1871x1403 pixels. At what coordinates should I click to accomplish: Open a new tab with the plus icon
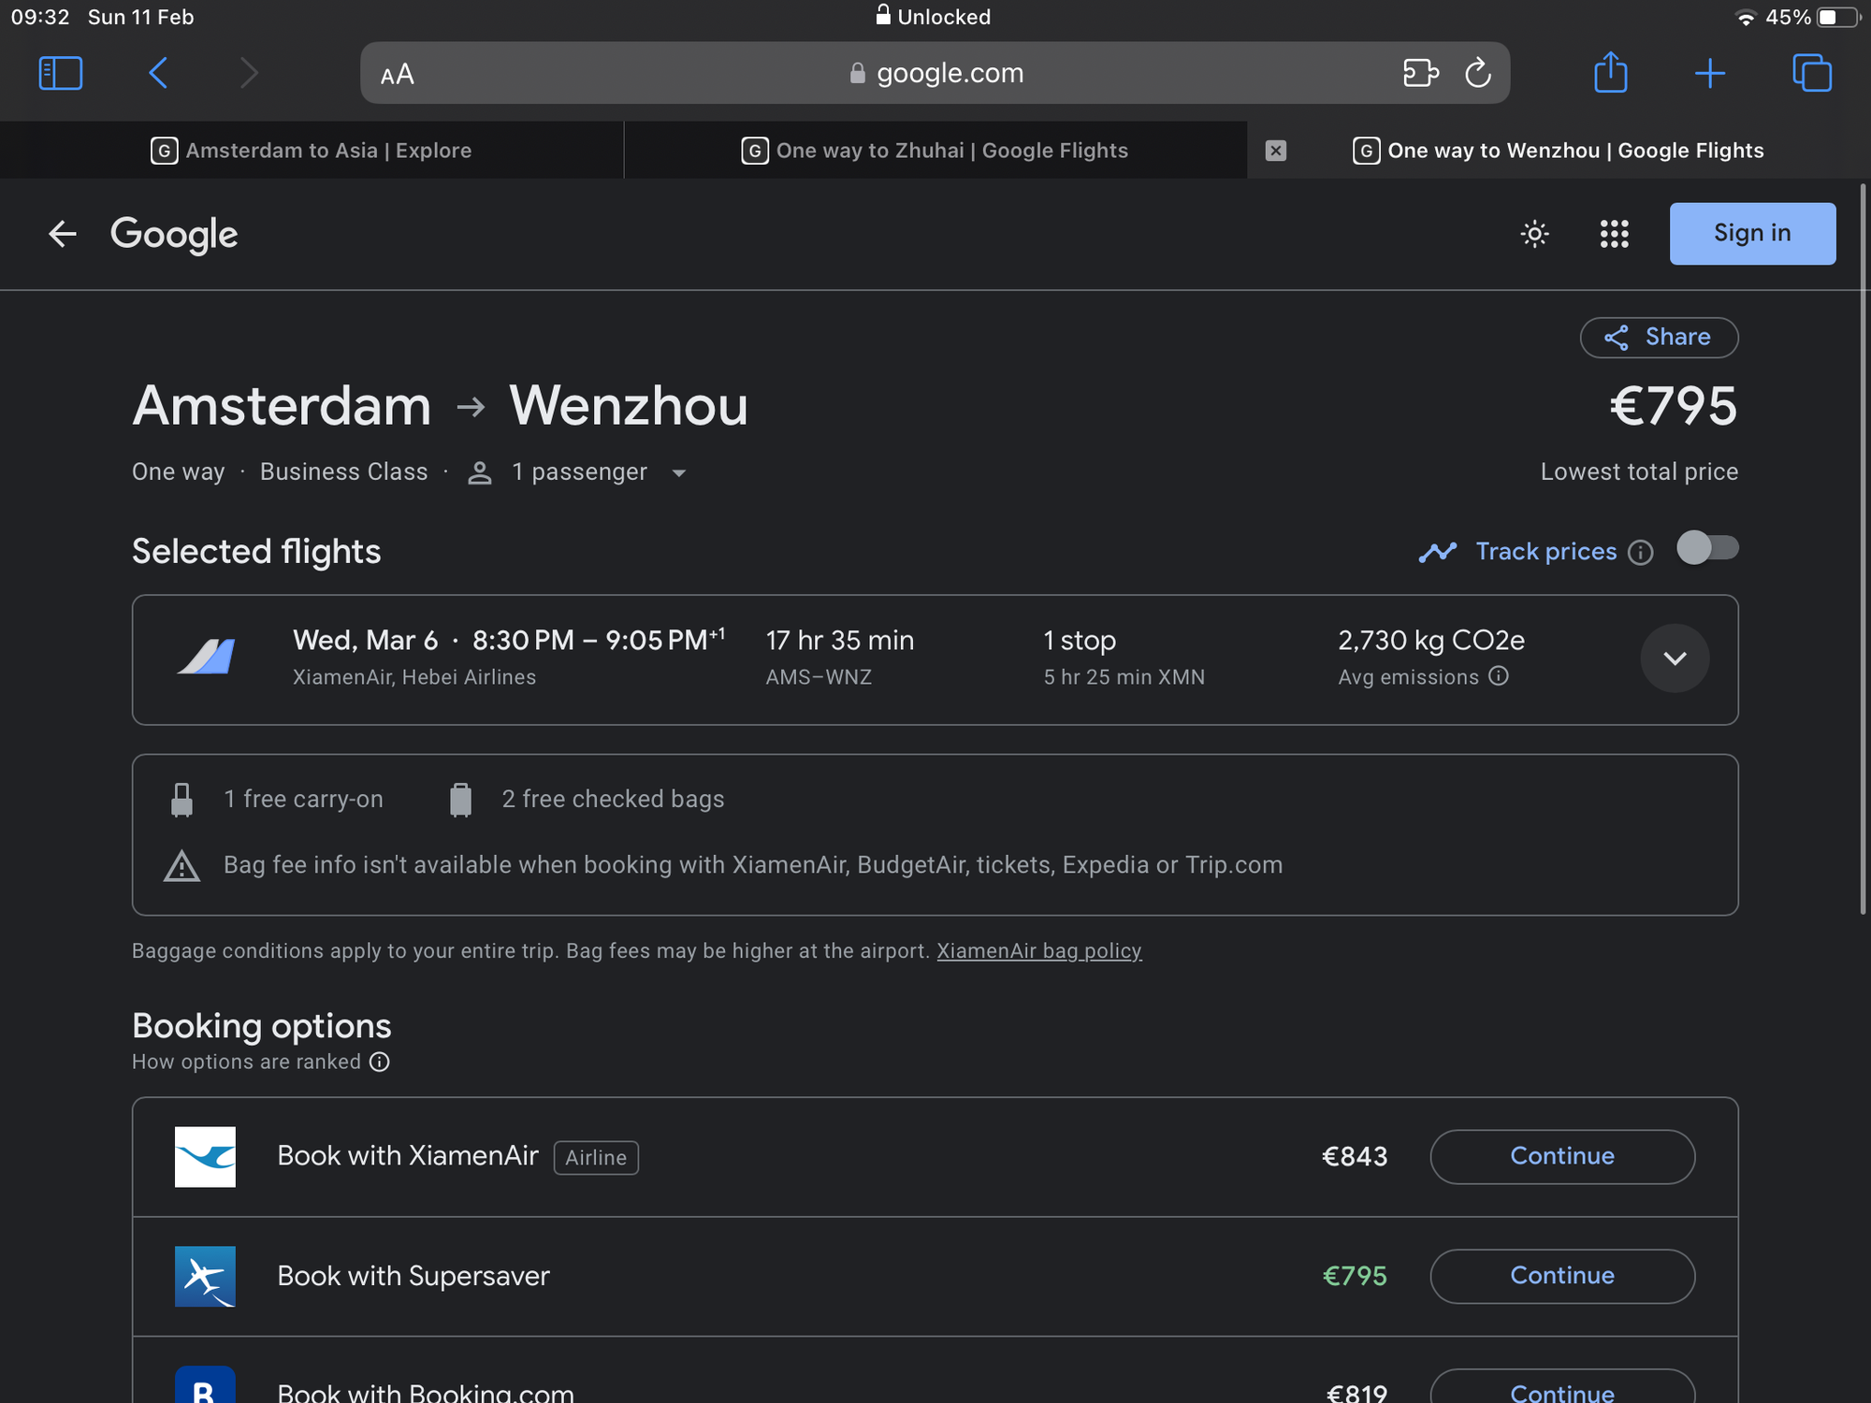1709,73
